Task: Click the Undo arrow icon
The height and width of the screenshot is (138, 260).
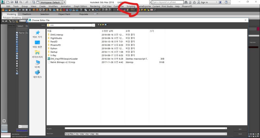Action: [x=21, y=2]
